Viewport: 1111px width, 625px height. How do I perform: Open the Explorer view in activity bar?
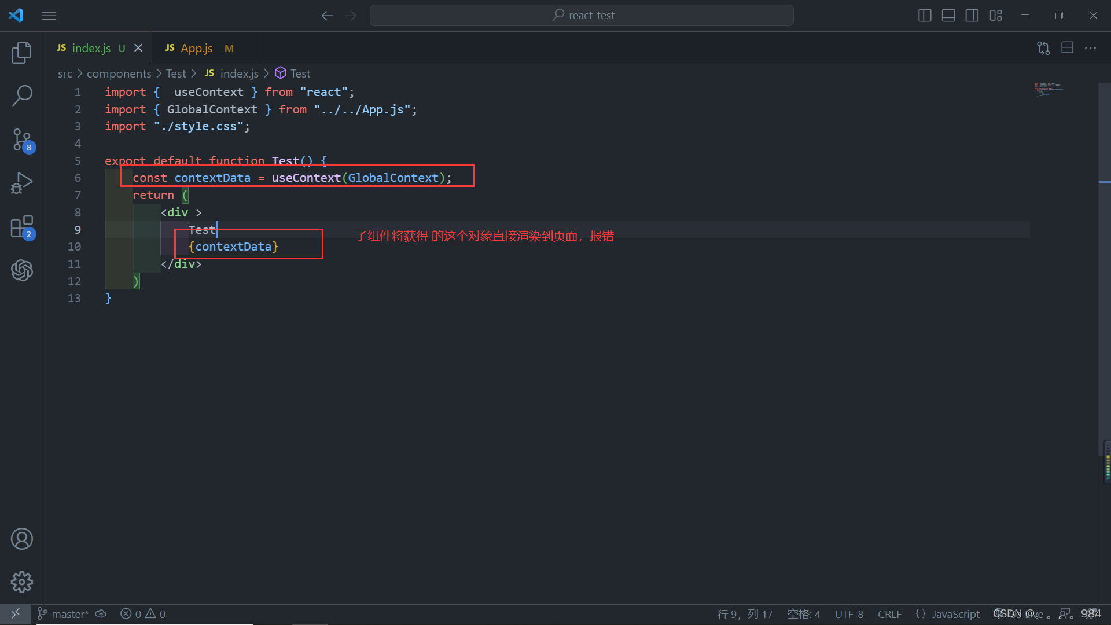(21, 53)
